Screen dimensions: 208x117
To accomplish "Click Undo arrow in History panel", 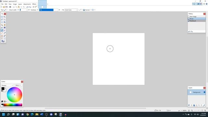I will coord(189,32).
